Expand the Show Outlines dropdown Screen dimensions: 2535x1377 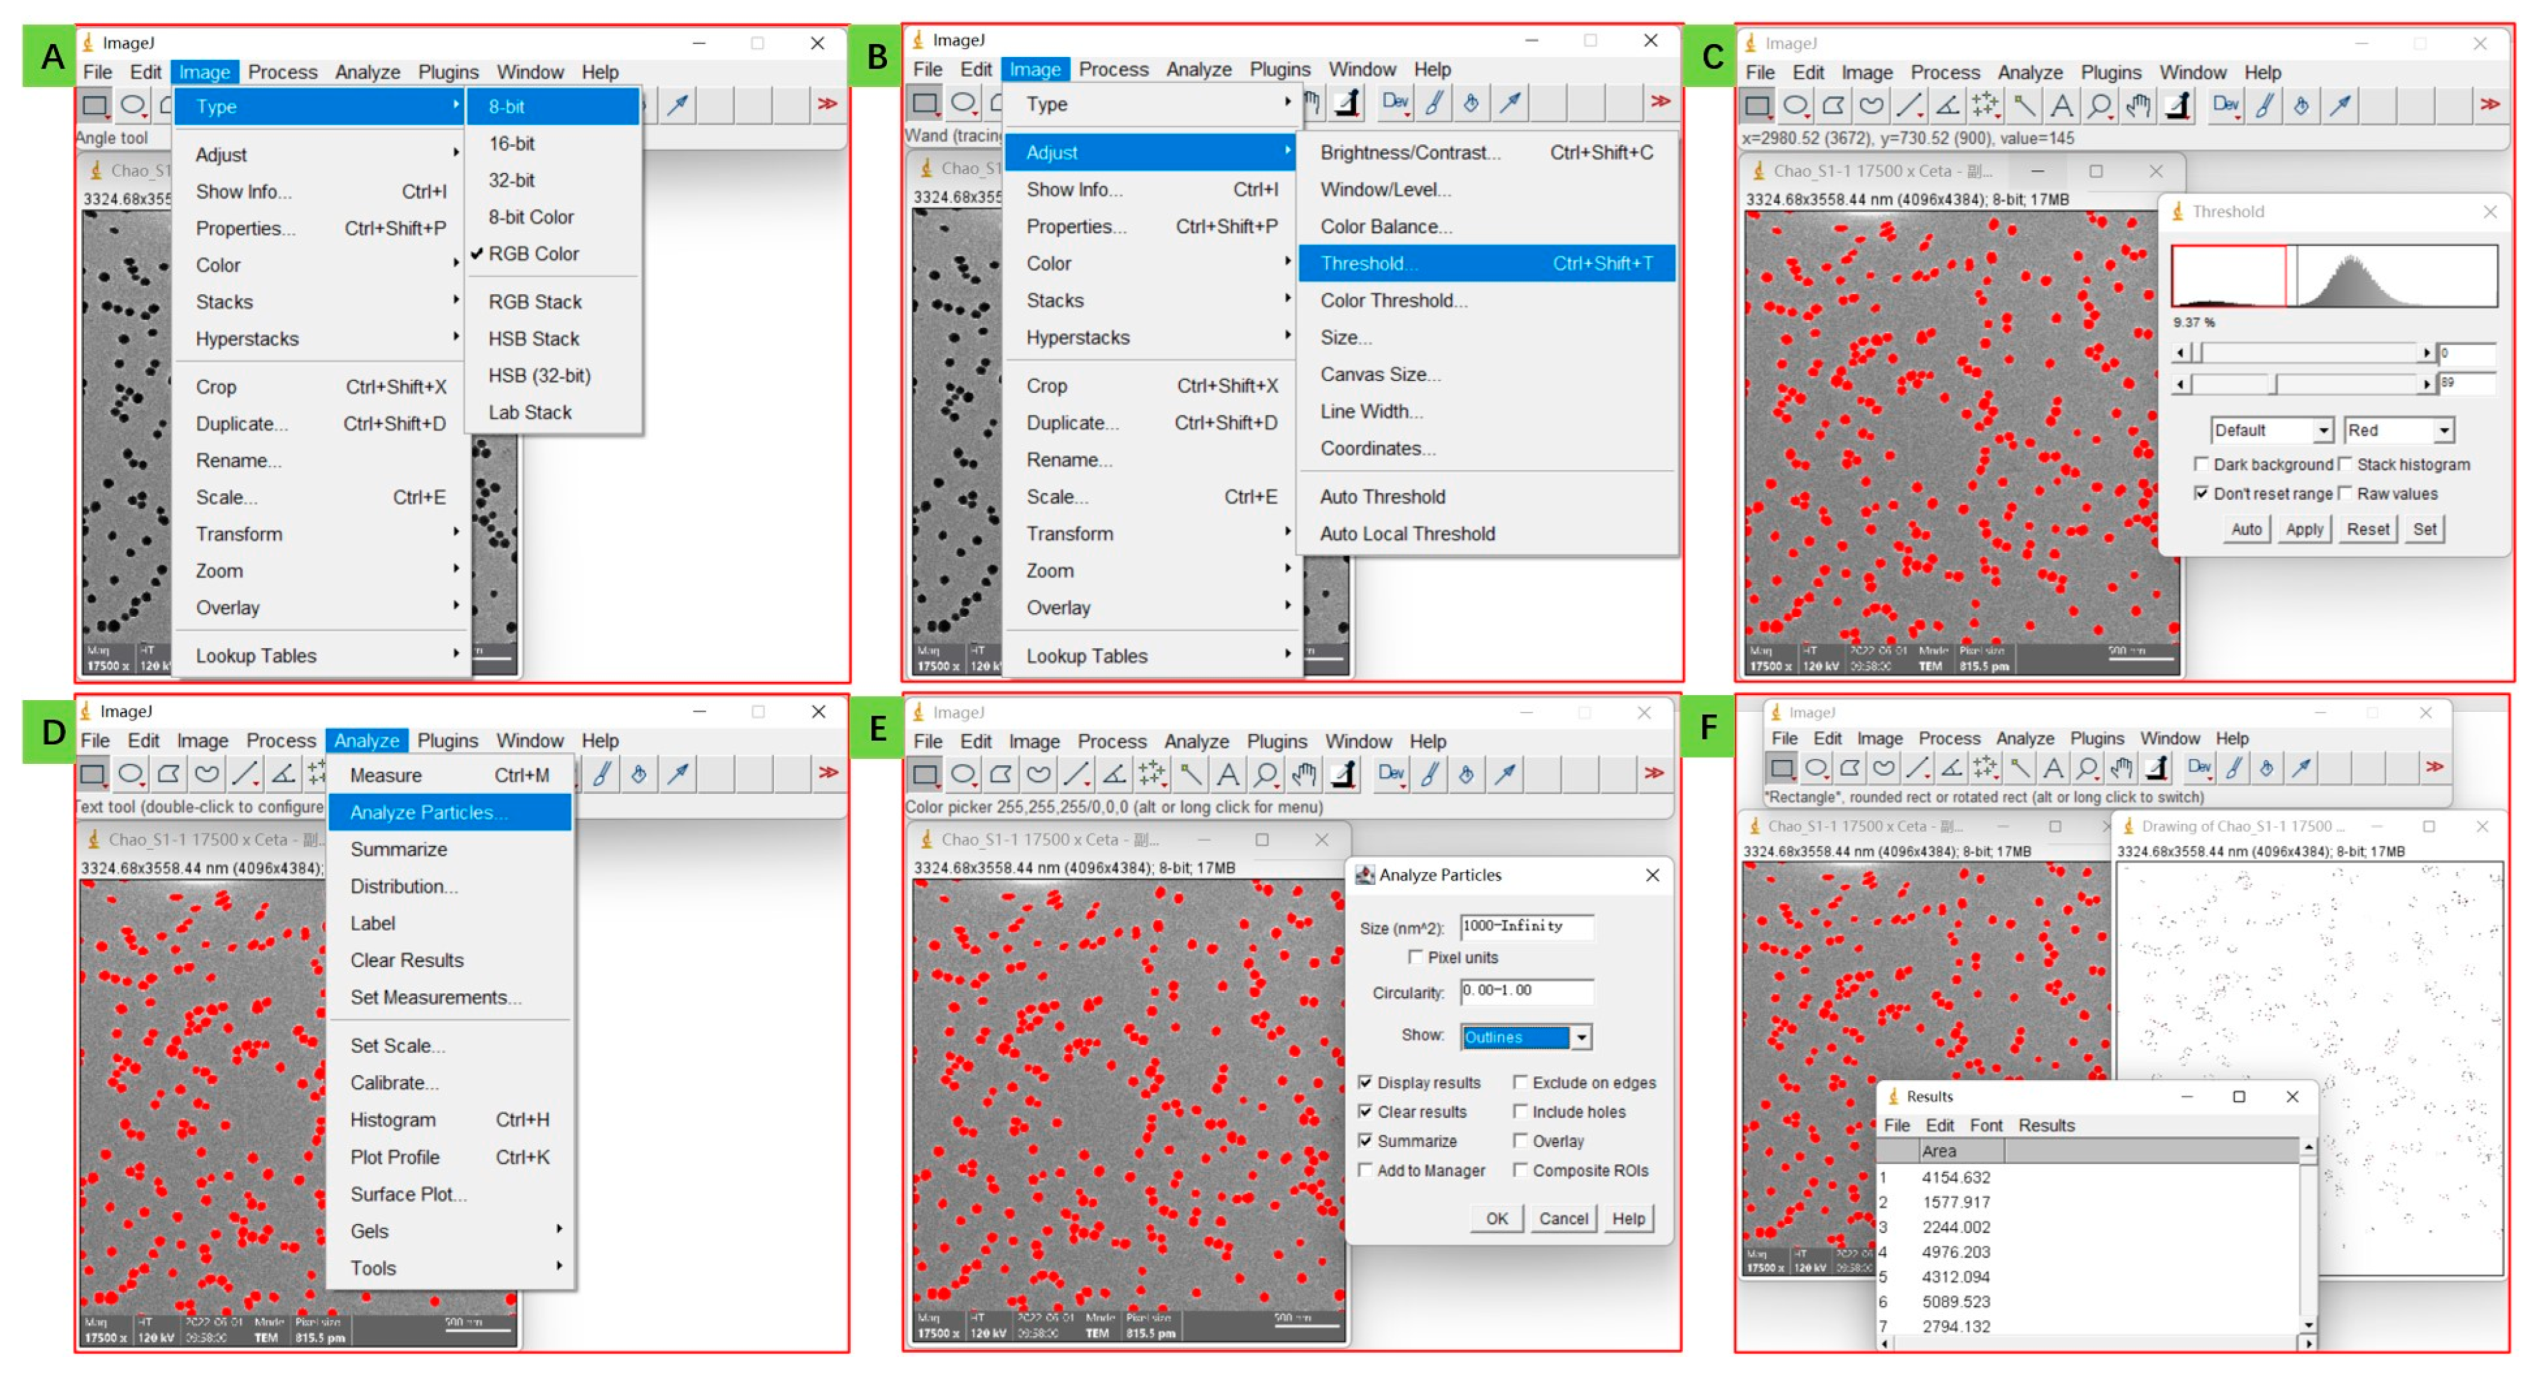1580,1038
